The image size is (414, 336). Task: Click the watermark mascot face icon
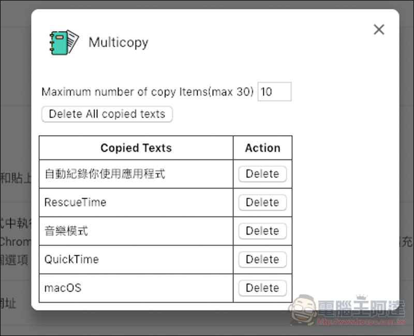[303, 310]
